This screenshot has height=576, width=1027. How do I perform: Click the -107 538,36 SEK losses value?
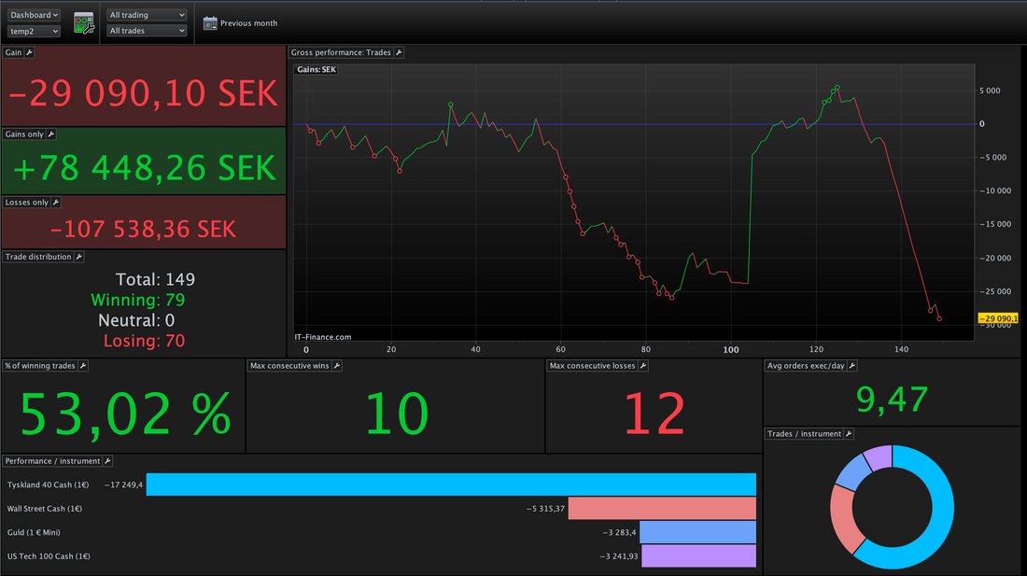coord(143,229)
